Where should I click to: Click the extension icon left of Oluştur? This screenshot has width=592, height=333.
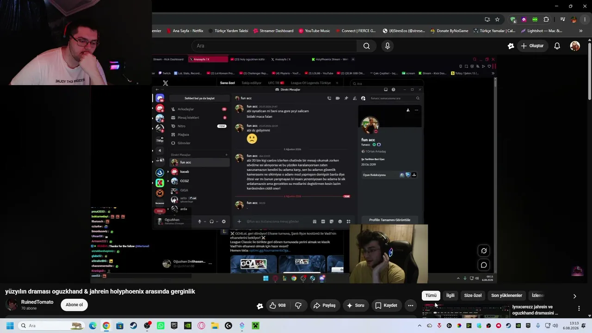[x=511, y=46]
